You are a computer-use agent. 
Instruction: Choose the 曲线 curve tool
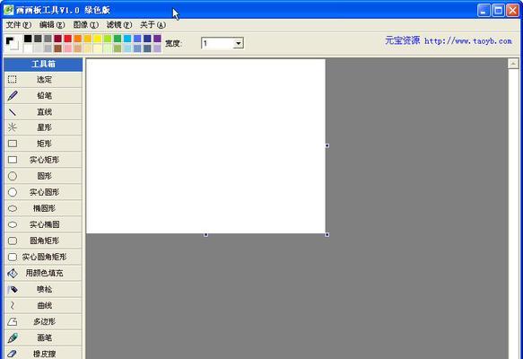point(43,306)
